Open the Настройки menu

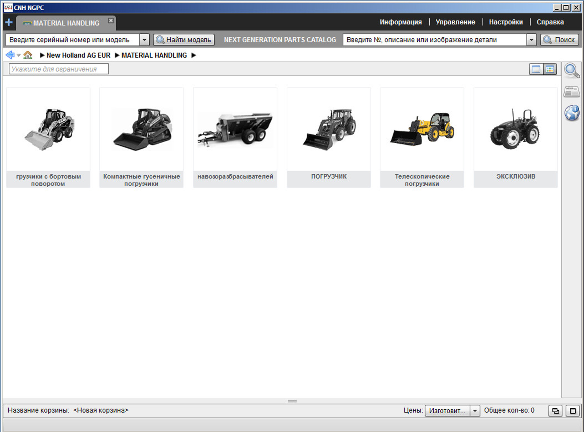tap(505, 22)
